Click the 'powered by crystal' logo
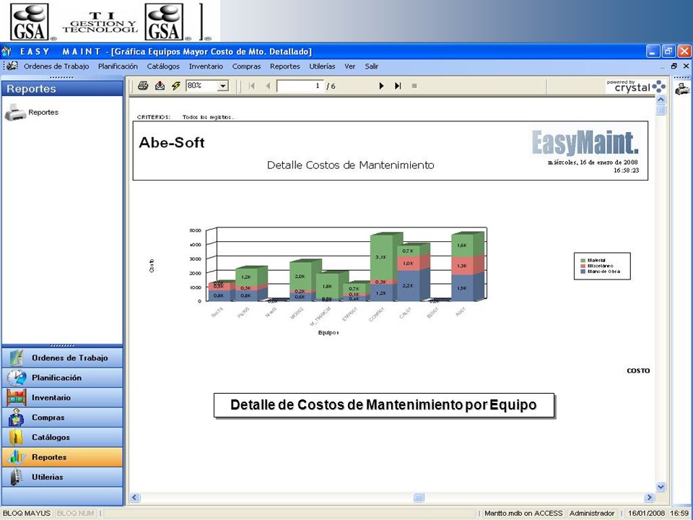The image size is (693, 520). pyautogui.click(x=635, y=86)
